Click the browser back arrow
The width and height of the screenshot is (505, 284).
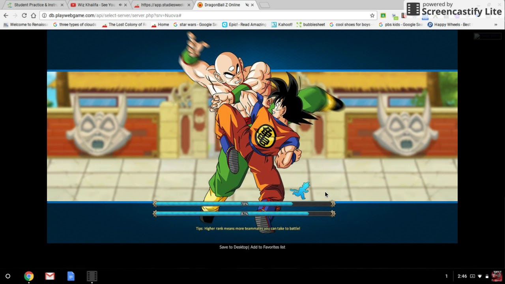click(x=6, y=15)
